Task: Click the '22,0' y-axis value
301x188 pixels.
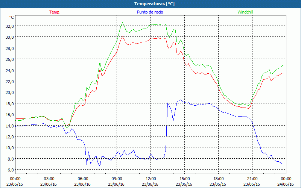Action: tap(10, 82)
